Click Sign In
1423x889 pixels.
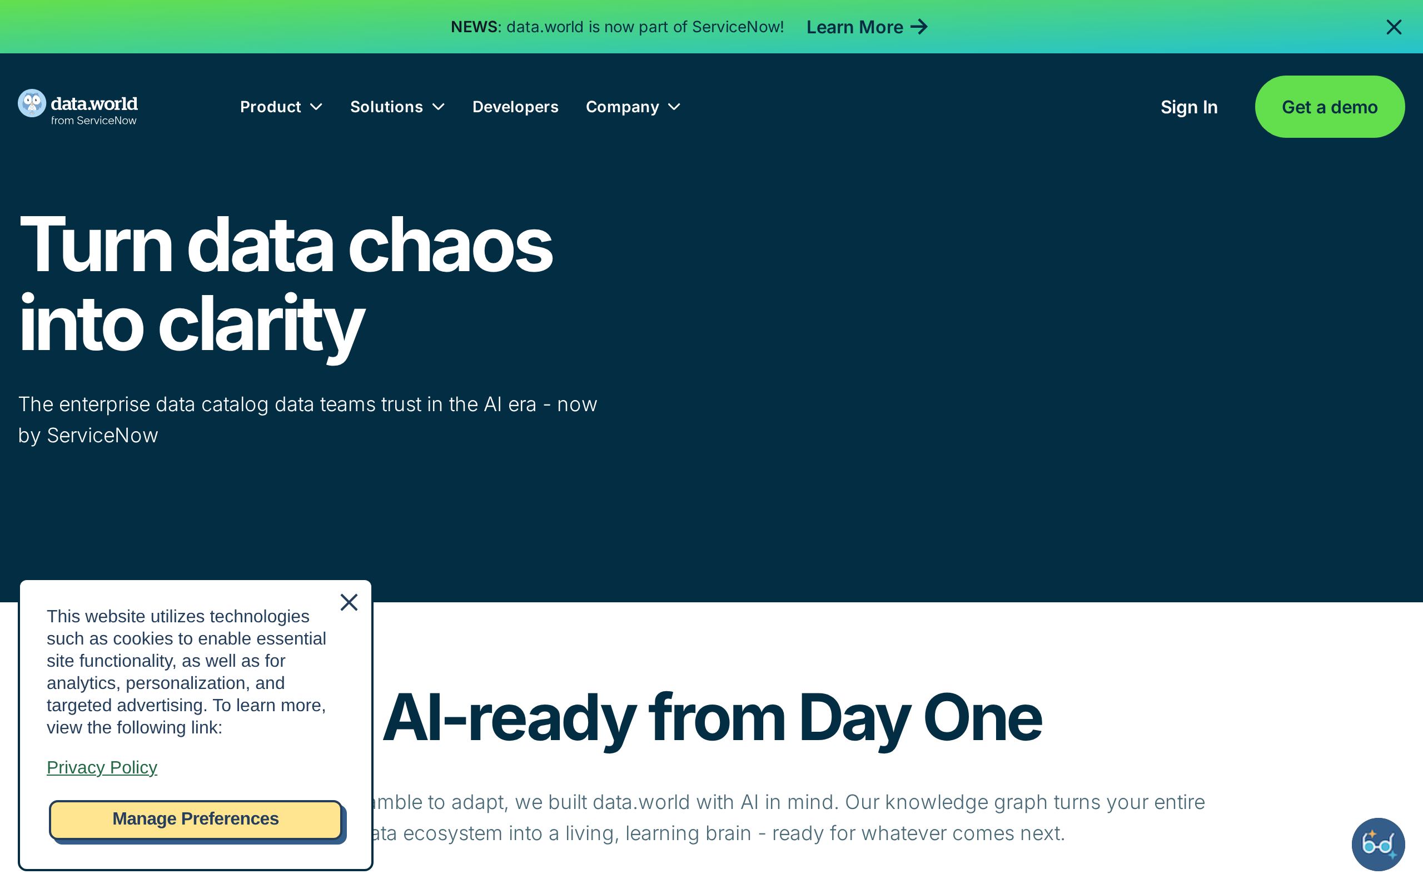1188,107
